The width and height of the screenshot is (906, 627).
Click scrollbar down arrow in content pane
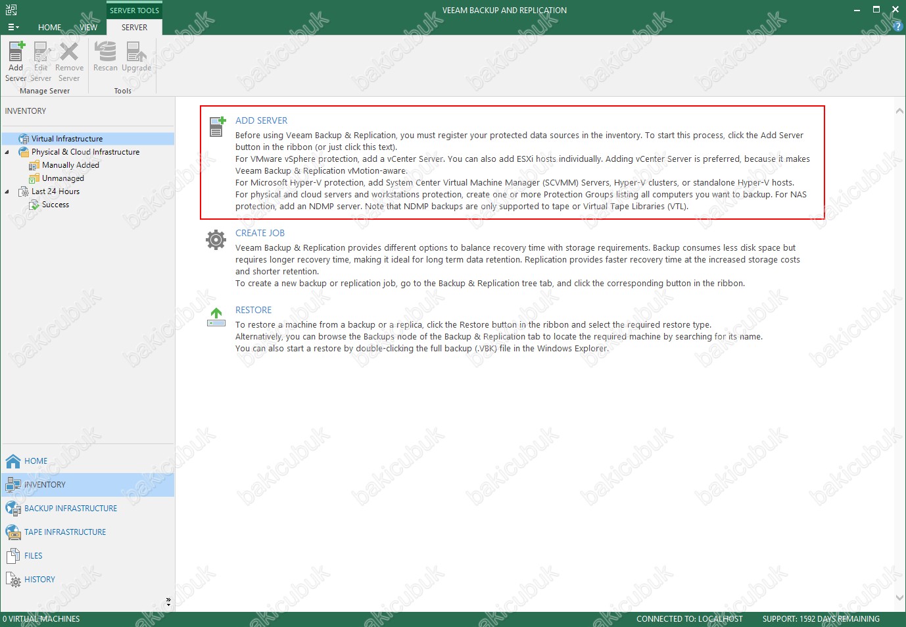coord(899,598)
